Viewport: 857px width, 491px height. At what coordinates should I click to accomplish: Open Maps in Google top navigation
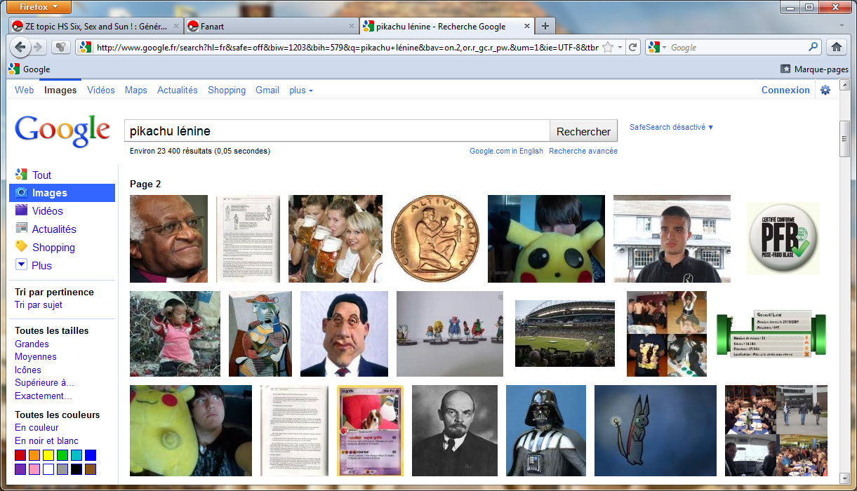[x=136, y=90]
